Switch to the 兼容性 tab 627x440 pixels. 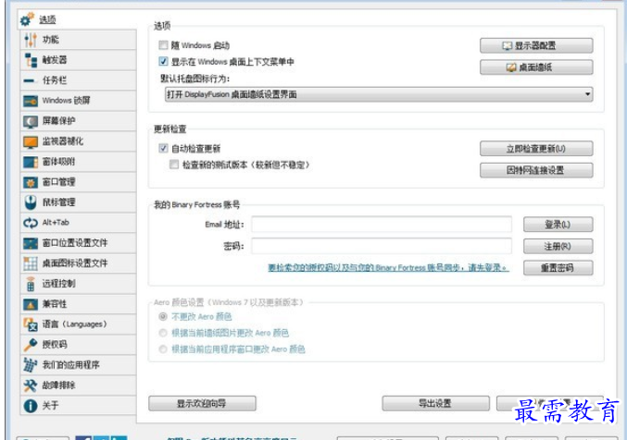(79, 304)
